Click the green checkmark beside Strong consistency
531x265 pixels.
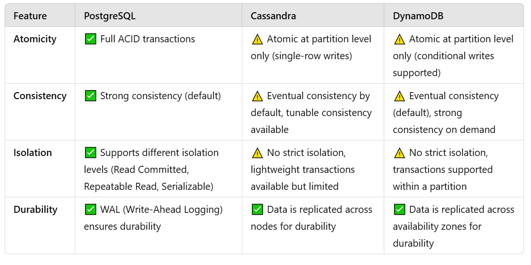90,96
